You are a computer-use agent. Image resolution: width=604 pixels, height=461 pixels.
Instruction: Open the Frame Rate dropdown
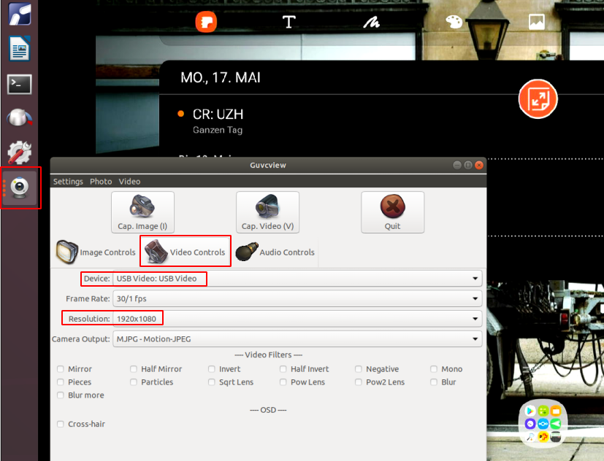[x=297, y=299]
